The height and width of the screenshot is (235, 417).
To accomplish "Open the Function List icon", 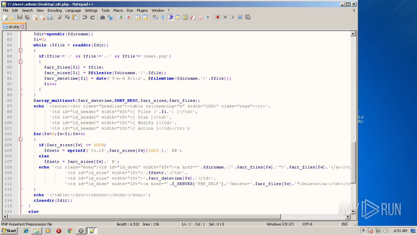I will [193, 17].
